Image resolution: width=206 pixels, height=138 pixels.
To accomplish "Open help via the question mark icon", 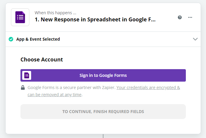I will point(180,17).
